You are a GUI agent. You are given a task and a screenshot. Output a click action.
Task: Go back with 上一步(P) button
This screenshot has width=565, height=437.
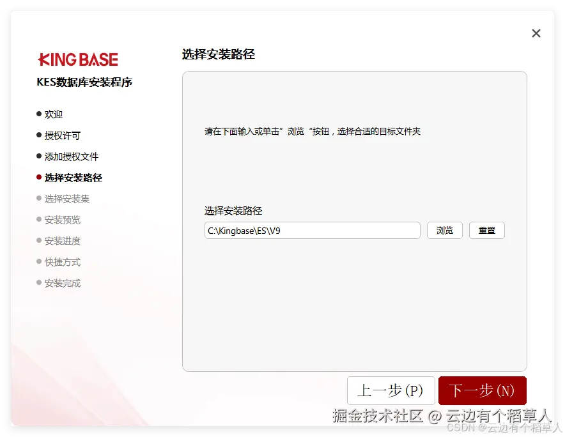pyautogui.click(x=391, y=390)
